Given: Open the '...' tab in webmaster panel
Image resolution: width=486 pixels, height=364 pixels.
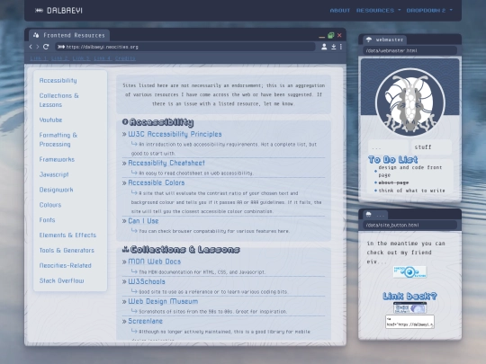Looking at the screenshot, I should point(389,147).
